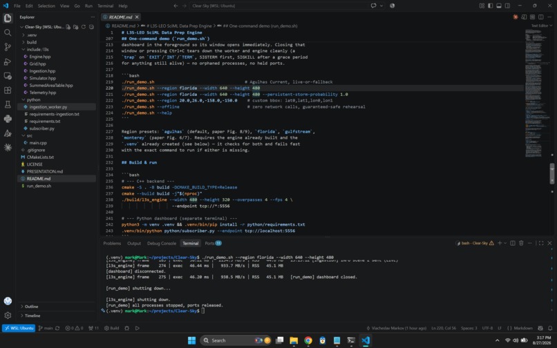557x348 pixels.
Task: Open the customize layout button
Action: pyautogui.click(x=482, y=6)
